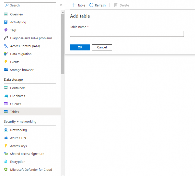Click the Table name field label
The width and height of the screenshot is (195, 176).
(x=78, y=27)
